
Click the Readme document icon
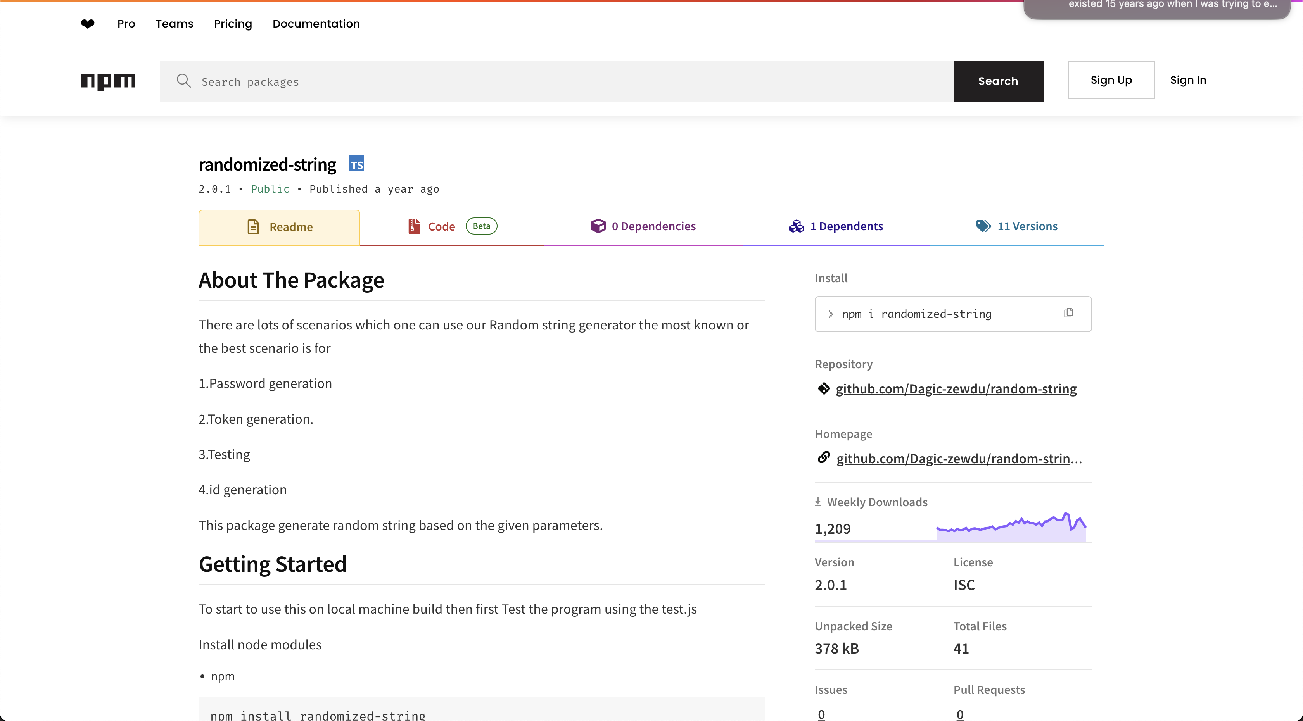253,226
